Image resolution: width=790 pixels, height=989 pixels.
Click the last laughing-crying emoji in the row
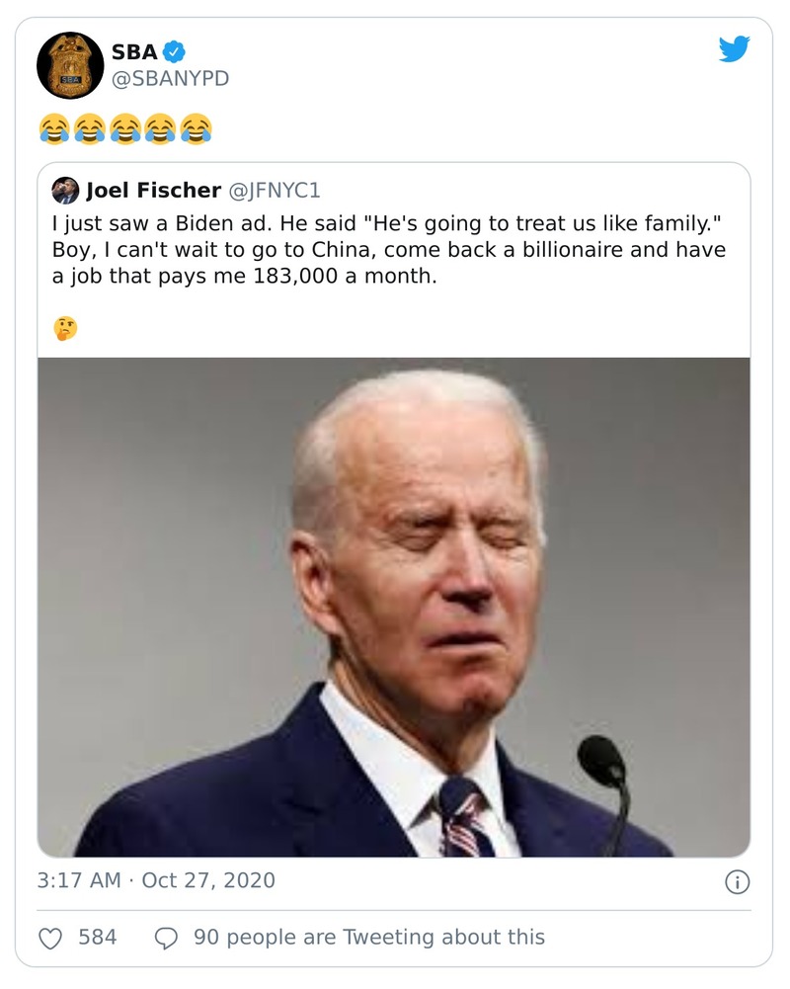click(195, 128)
